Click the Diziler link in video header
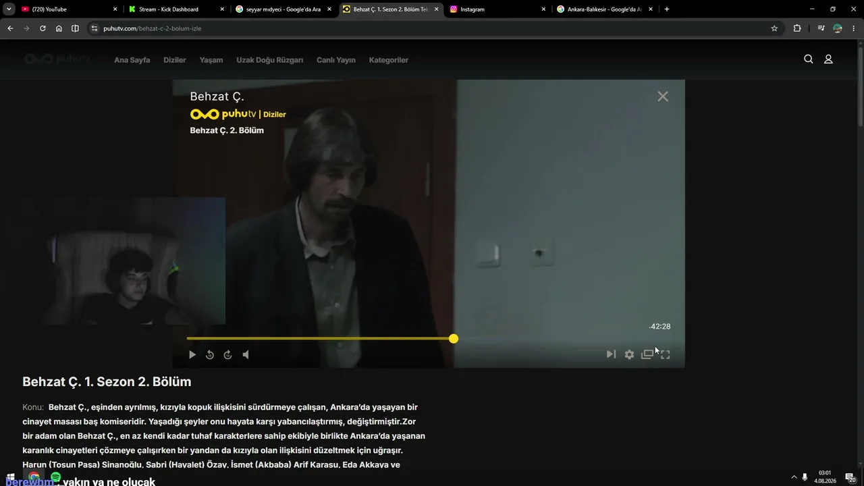The image size is (864, 486). (275, 115)
